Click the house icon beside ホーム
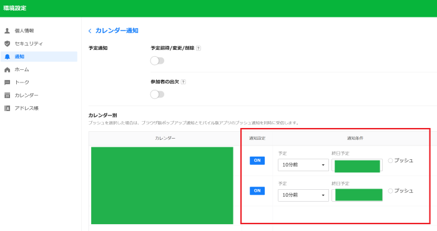 7,70
